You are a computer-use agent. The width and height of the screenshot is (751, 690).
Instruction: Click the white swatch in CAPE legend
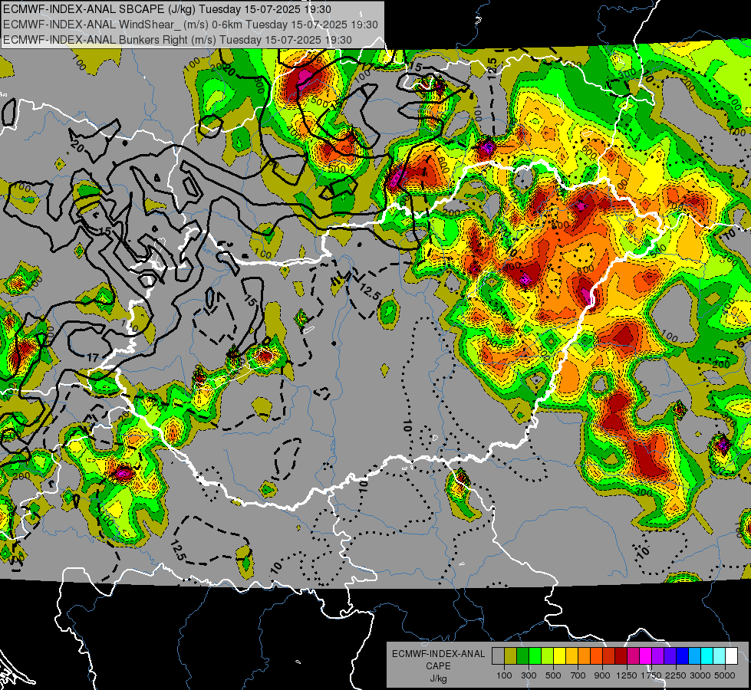pos(731,656)
